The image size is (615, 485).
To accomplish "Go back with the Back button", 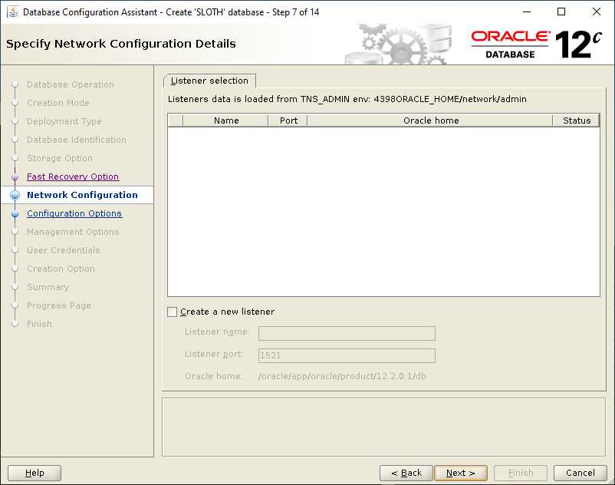I will [406, 473].
